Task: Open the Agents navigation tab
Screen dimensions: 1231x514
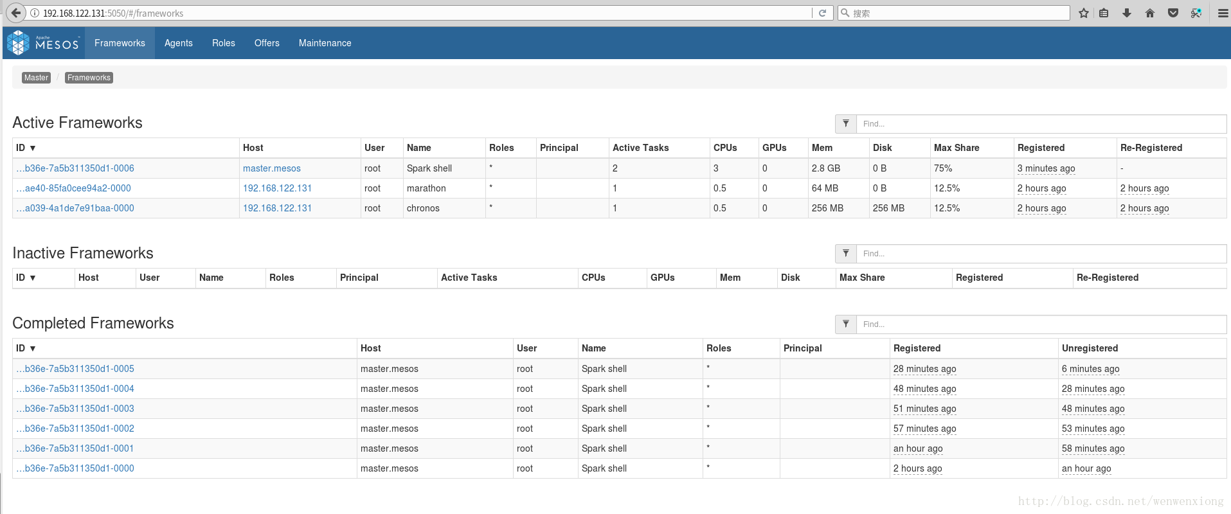Action: 178,43
